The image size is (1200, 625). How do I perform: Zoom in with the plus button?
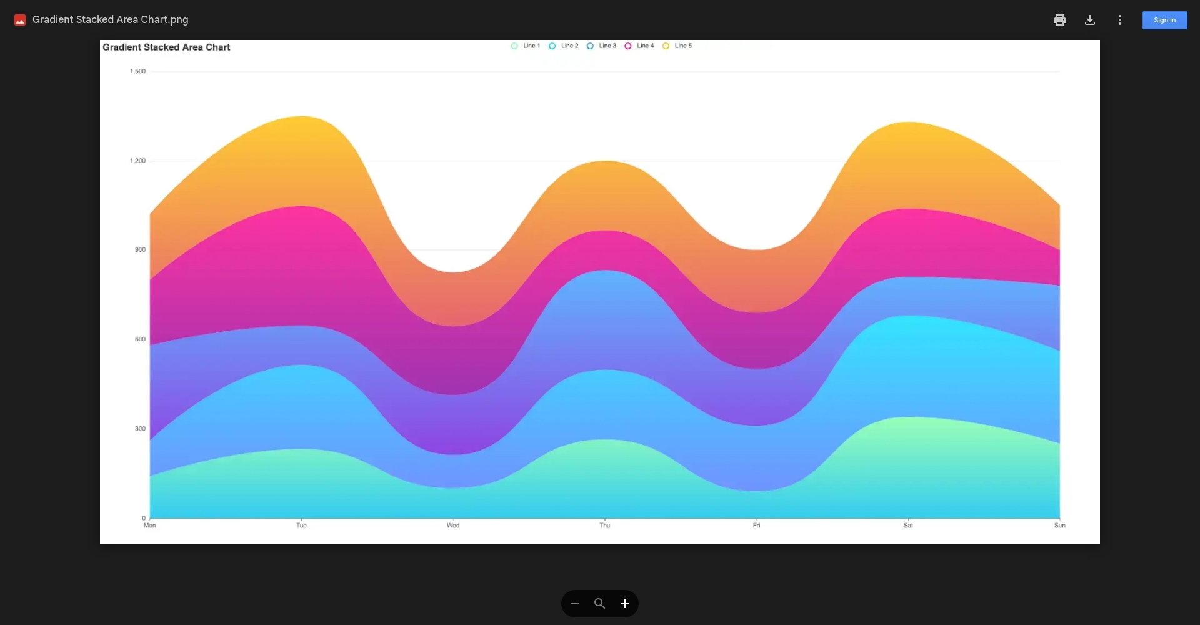[624, 604]
